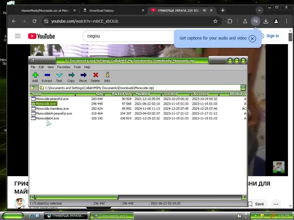Click the 7-Zip address path field
Screen dimensions: 294x220
point(140,88)
